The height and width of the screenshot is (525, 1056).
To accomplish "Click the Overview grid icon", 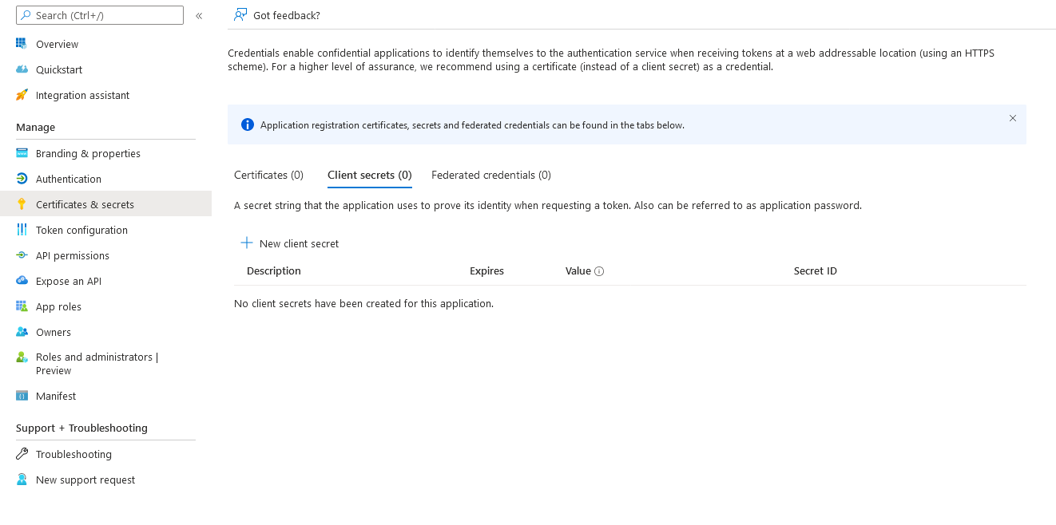I will pyautogui.click(x=22, y=44).
